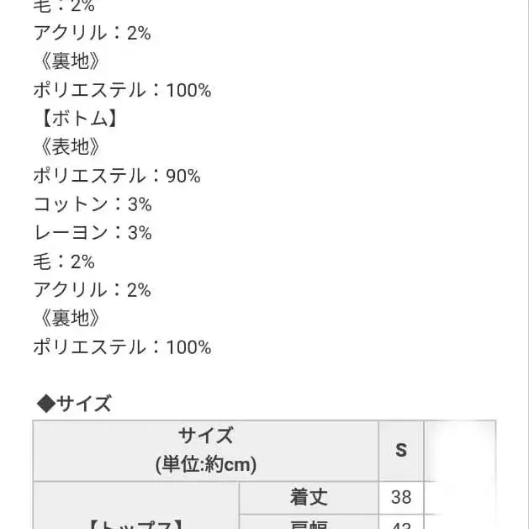Viewport: 529px width, 529px height.
Task: Click アクリル：2% line above the first 《裏地》
Action: [x=93, y=33]
